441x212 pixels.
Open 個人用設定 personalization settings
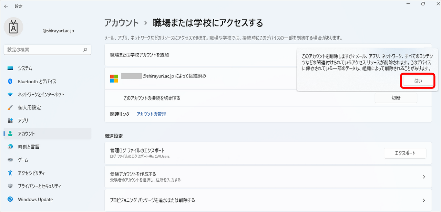point(29,108)
